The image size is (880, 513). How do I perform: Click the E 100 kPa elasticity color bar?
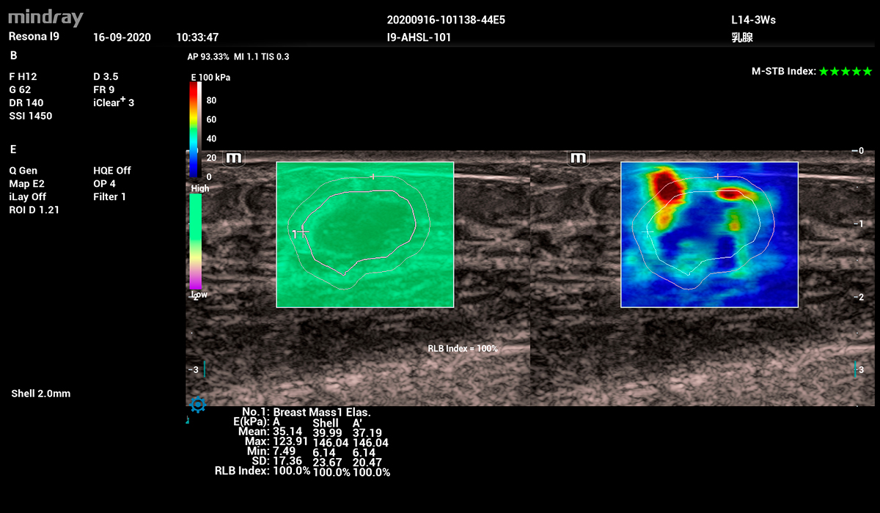194,129
